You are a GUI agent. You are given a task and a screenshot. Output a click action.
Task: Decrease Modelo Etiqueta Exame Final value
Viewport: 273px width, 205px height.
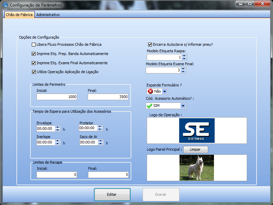[183, 71]
